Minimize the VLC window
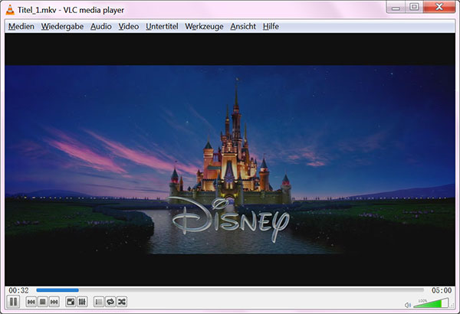 396,7
